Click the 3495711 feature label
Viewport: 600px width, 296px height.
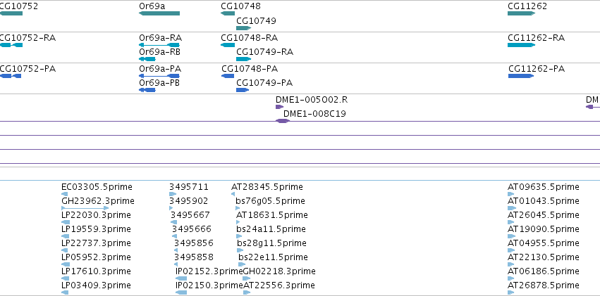point(189,187)
